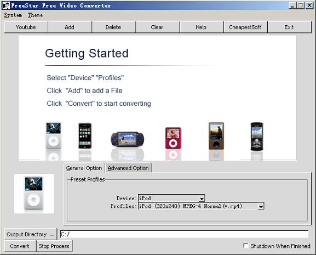Open the System menu
Screen dimensions: 316x255
[13, 15]
